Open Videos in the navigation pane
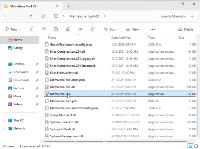Image resolution: width=200 pixels, height=149 pixels. pos(18,104)
